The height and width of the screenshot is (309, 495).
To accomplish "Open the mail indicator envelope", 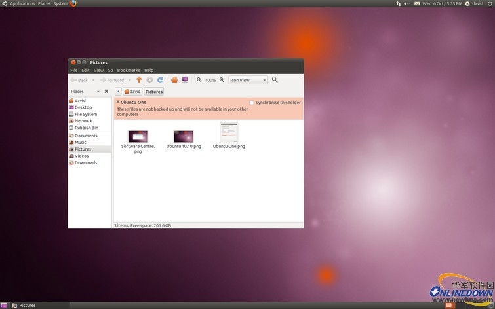I will click(417, 3).
